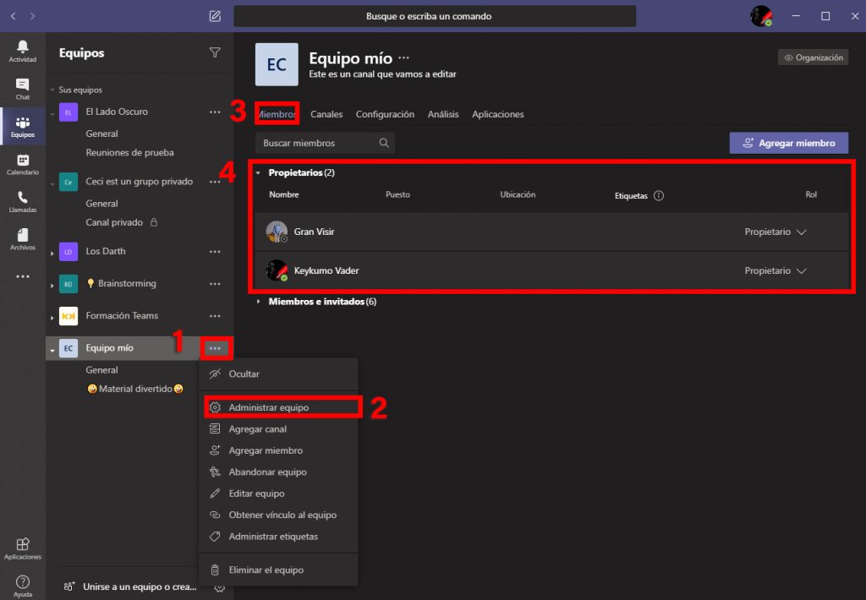Open the Calendario sidebar icon
Viewport: 866px width, 600px height.
pyautogui.click(x=23, y=163)
